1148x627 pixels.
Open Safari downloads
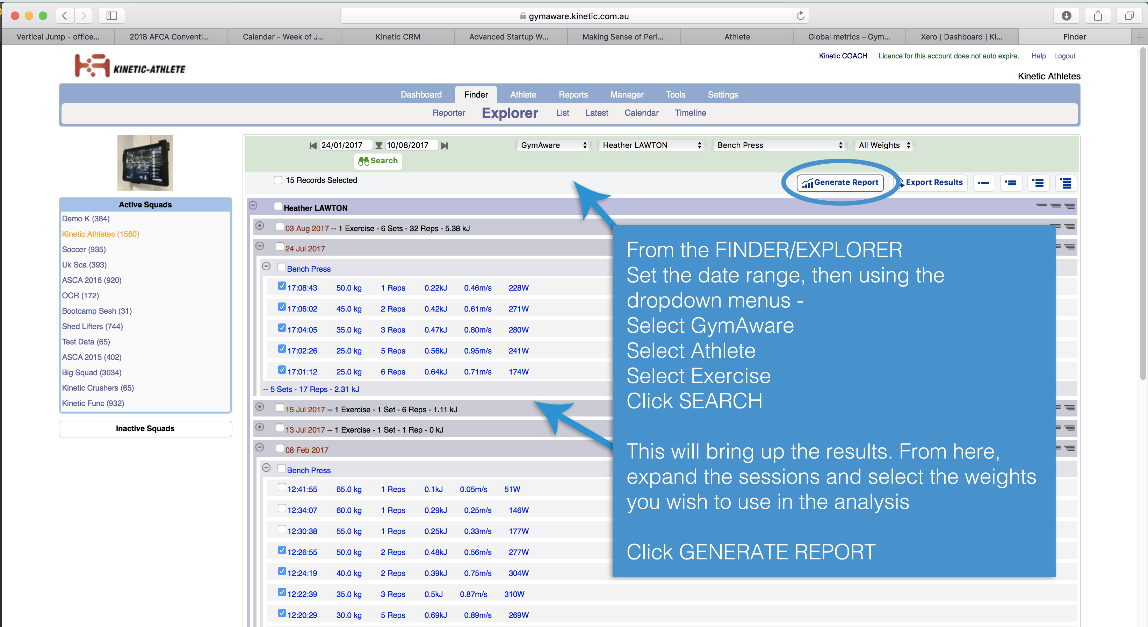[1067, 16]
